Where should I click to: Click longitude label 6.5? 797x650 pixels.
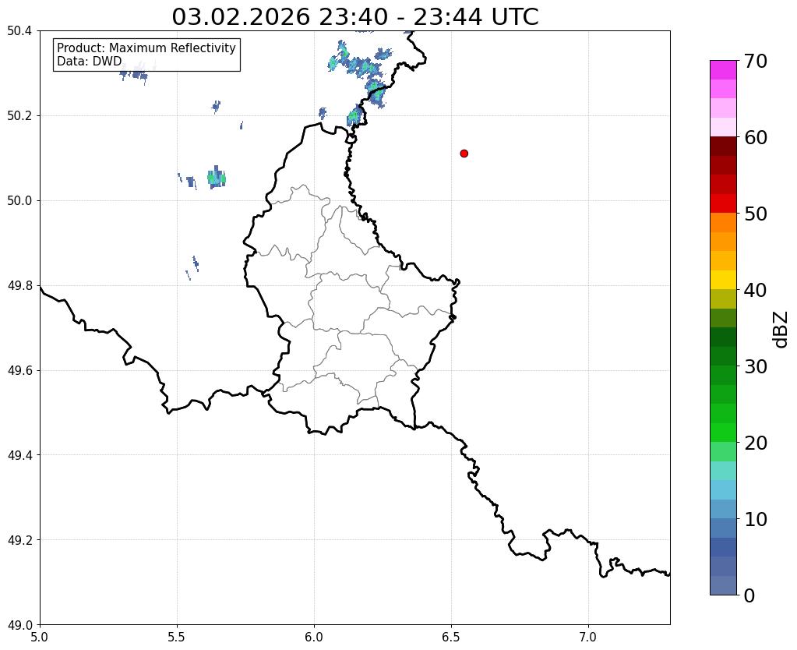451,638
